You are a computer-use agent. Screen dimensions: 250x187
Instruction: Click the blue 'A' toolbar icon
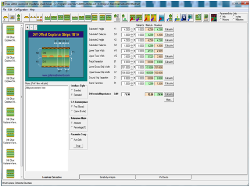coord(184,17)
